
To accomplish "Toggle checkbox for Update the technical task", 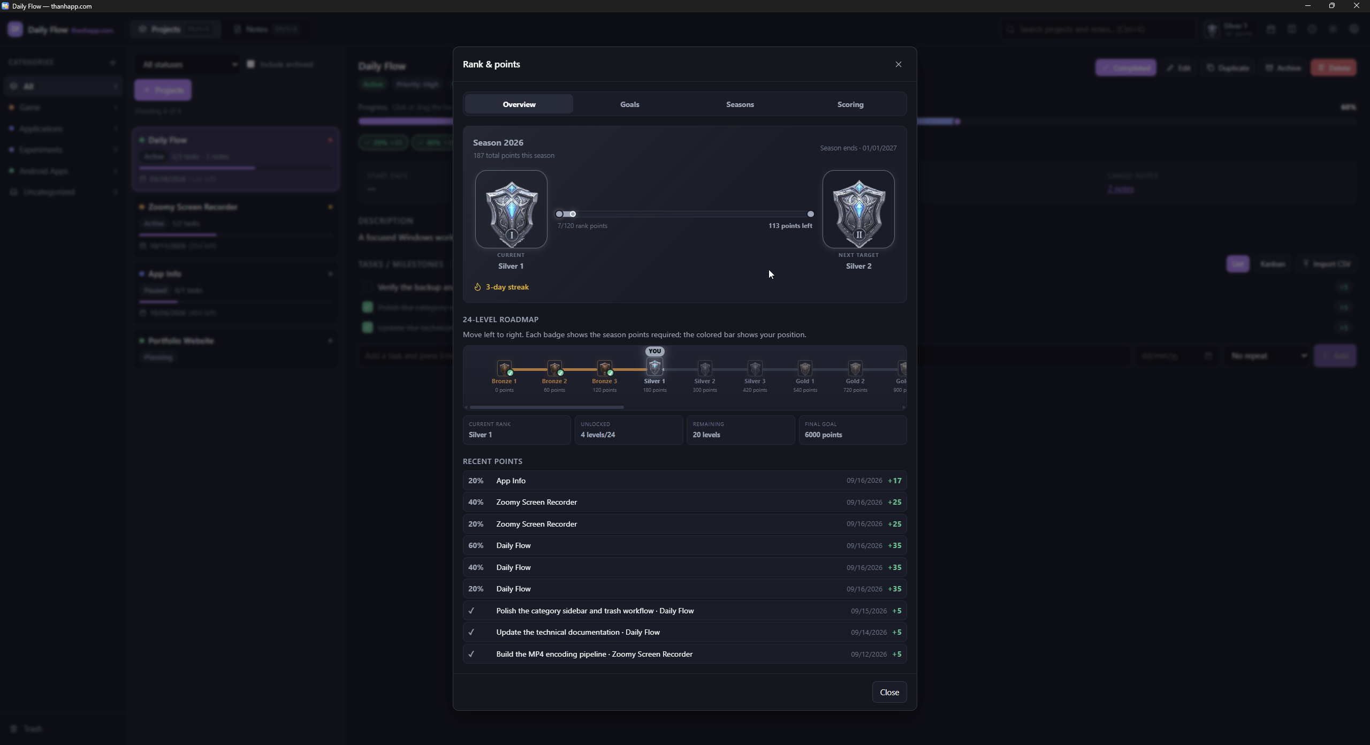I will pyautogui.click(x=367, y=328).
